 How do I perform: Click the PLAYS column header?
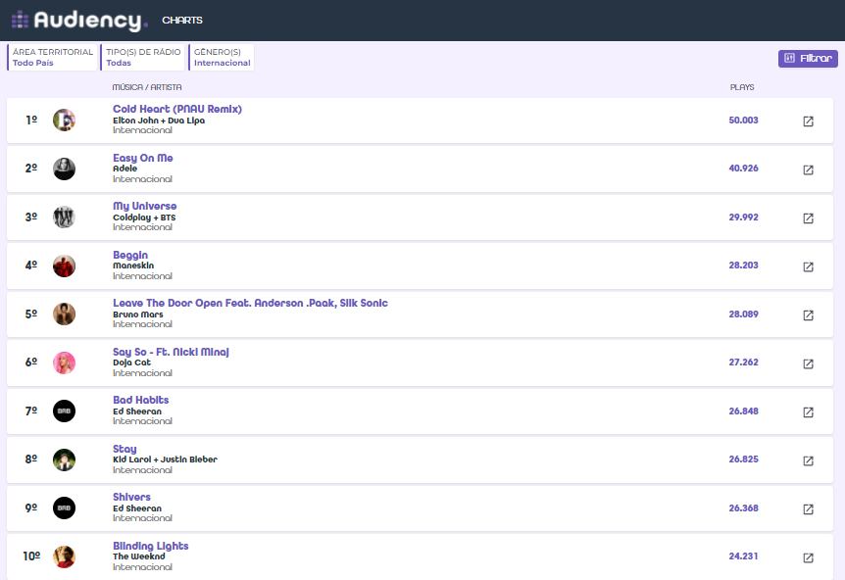pos(741,86)
